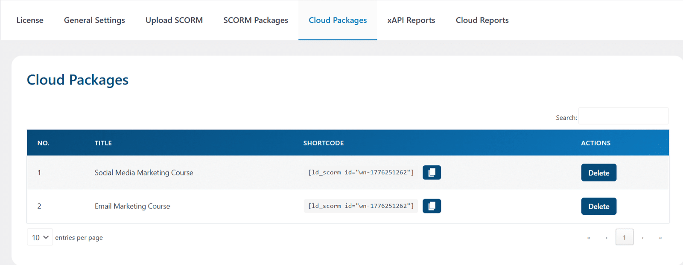The width and height of the screenshot is (683, 265).
Task: Focus the Search input field
Action: (623, 116)
